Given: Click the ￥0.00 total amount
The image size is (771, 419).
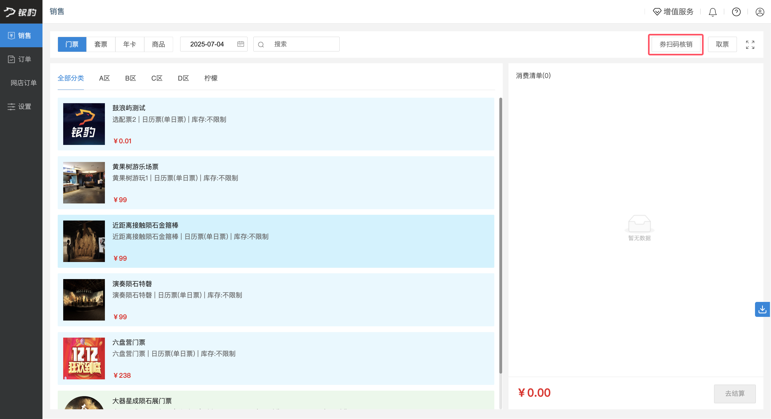Looking at the screenshot, I should point(534,393).
